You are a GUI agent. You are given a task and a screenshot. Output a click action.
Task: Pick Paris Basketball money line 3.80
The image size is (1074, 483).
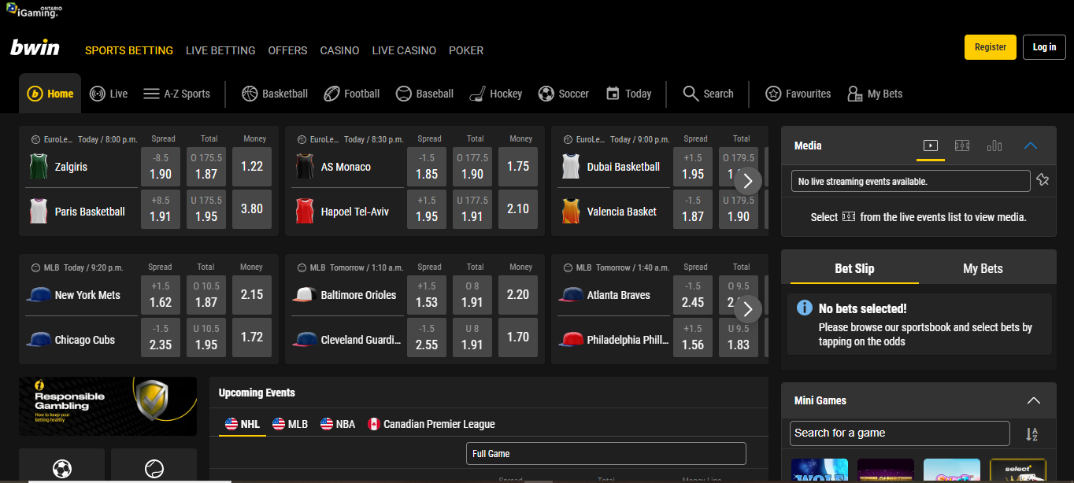(x=252, y=209)
